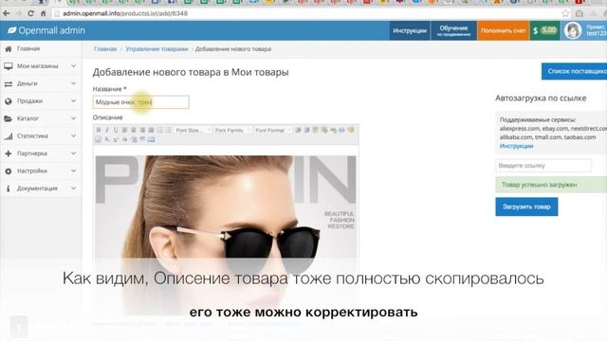The width and height of the screenshot is (607, 341).
Task: Open Статистика sidebar menu
Action: 40,136
